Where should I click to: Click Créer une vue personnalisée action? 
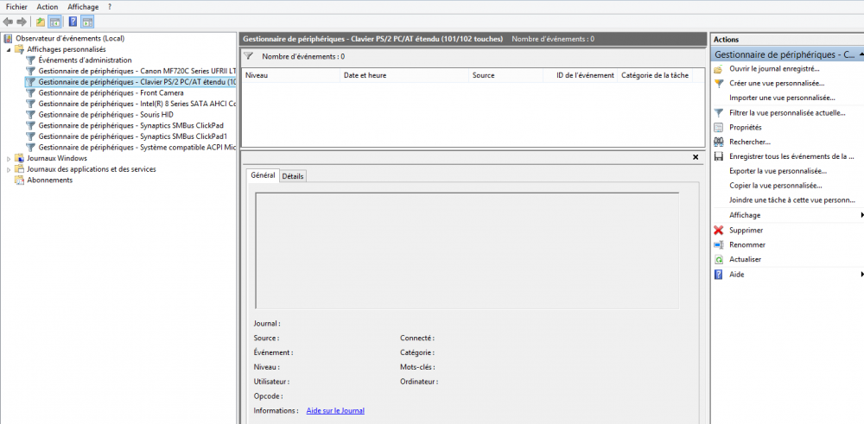pos(776,83)
